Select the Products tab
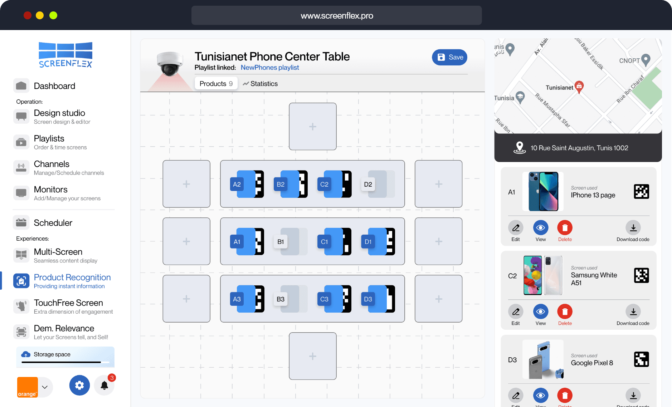 pos(216,84)
